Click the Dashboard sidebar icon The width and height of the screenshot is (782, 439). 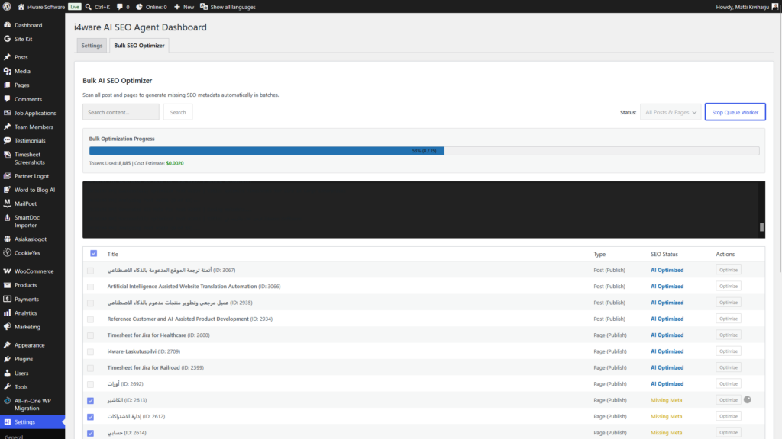pos(7,25)
